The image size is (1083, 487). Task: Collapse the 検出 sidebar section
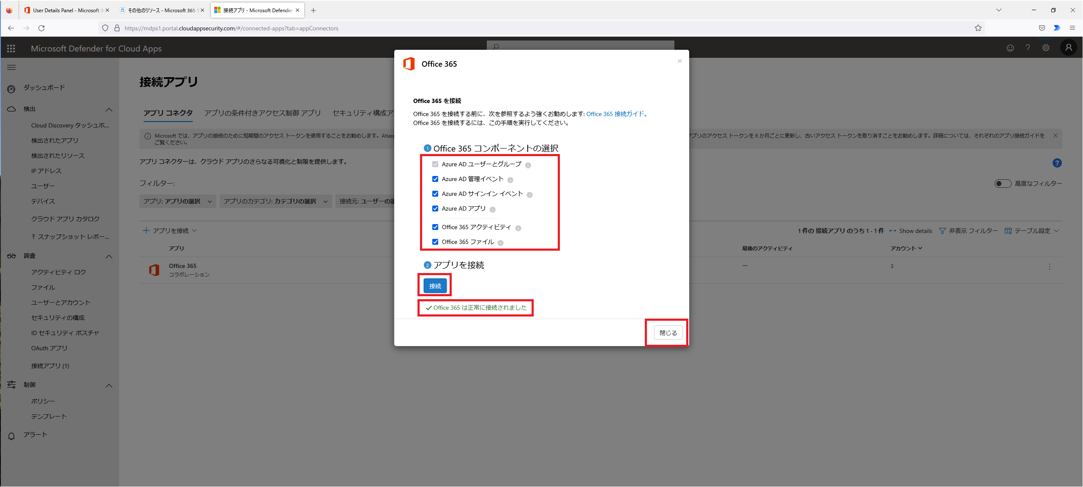click(109, 109)
